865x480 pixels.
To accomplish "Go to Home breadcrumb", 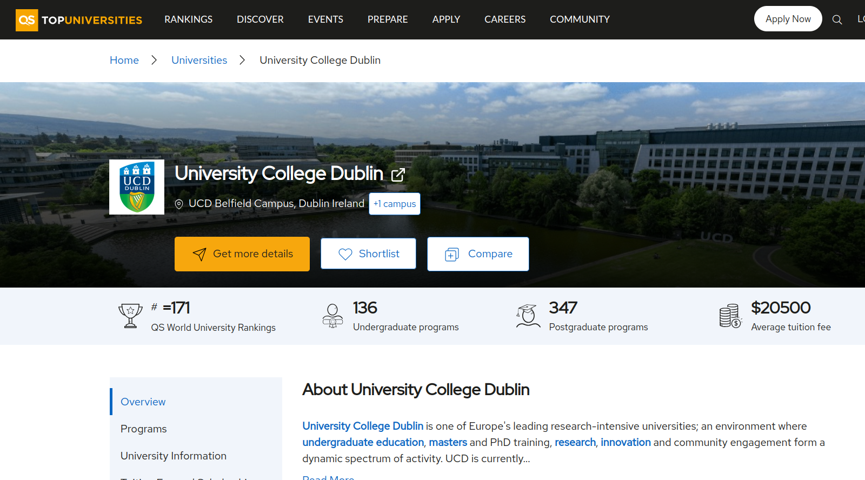I will pyautogui.click(x=124, y=60).
